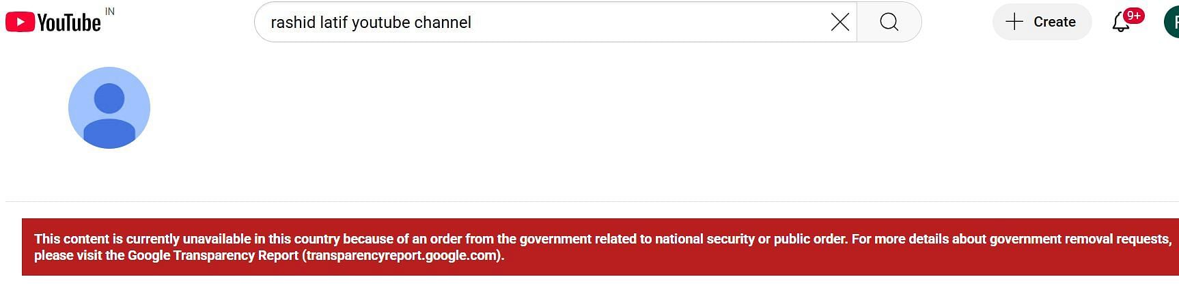Image resolution: width=1179 pixels, height=292 pixels.
Task: Open the account avatar menu
Action: pyautogui.click(x=1172, y=22)
